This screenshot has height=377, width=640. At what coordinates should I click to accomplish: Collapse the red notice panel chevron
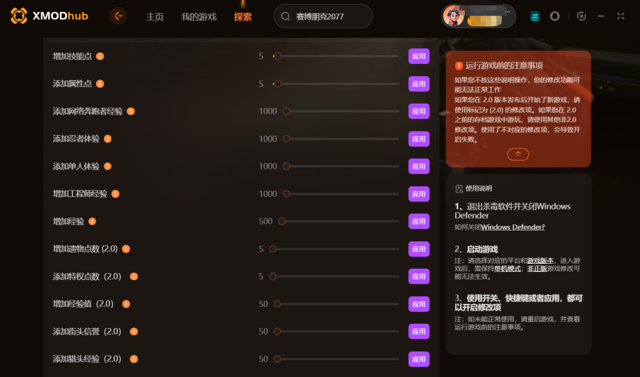coord(518,154)
